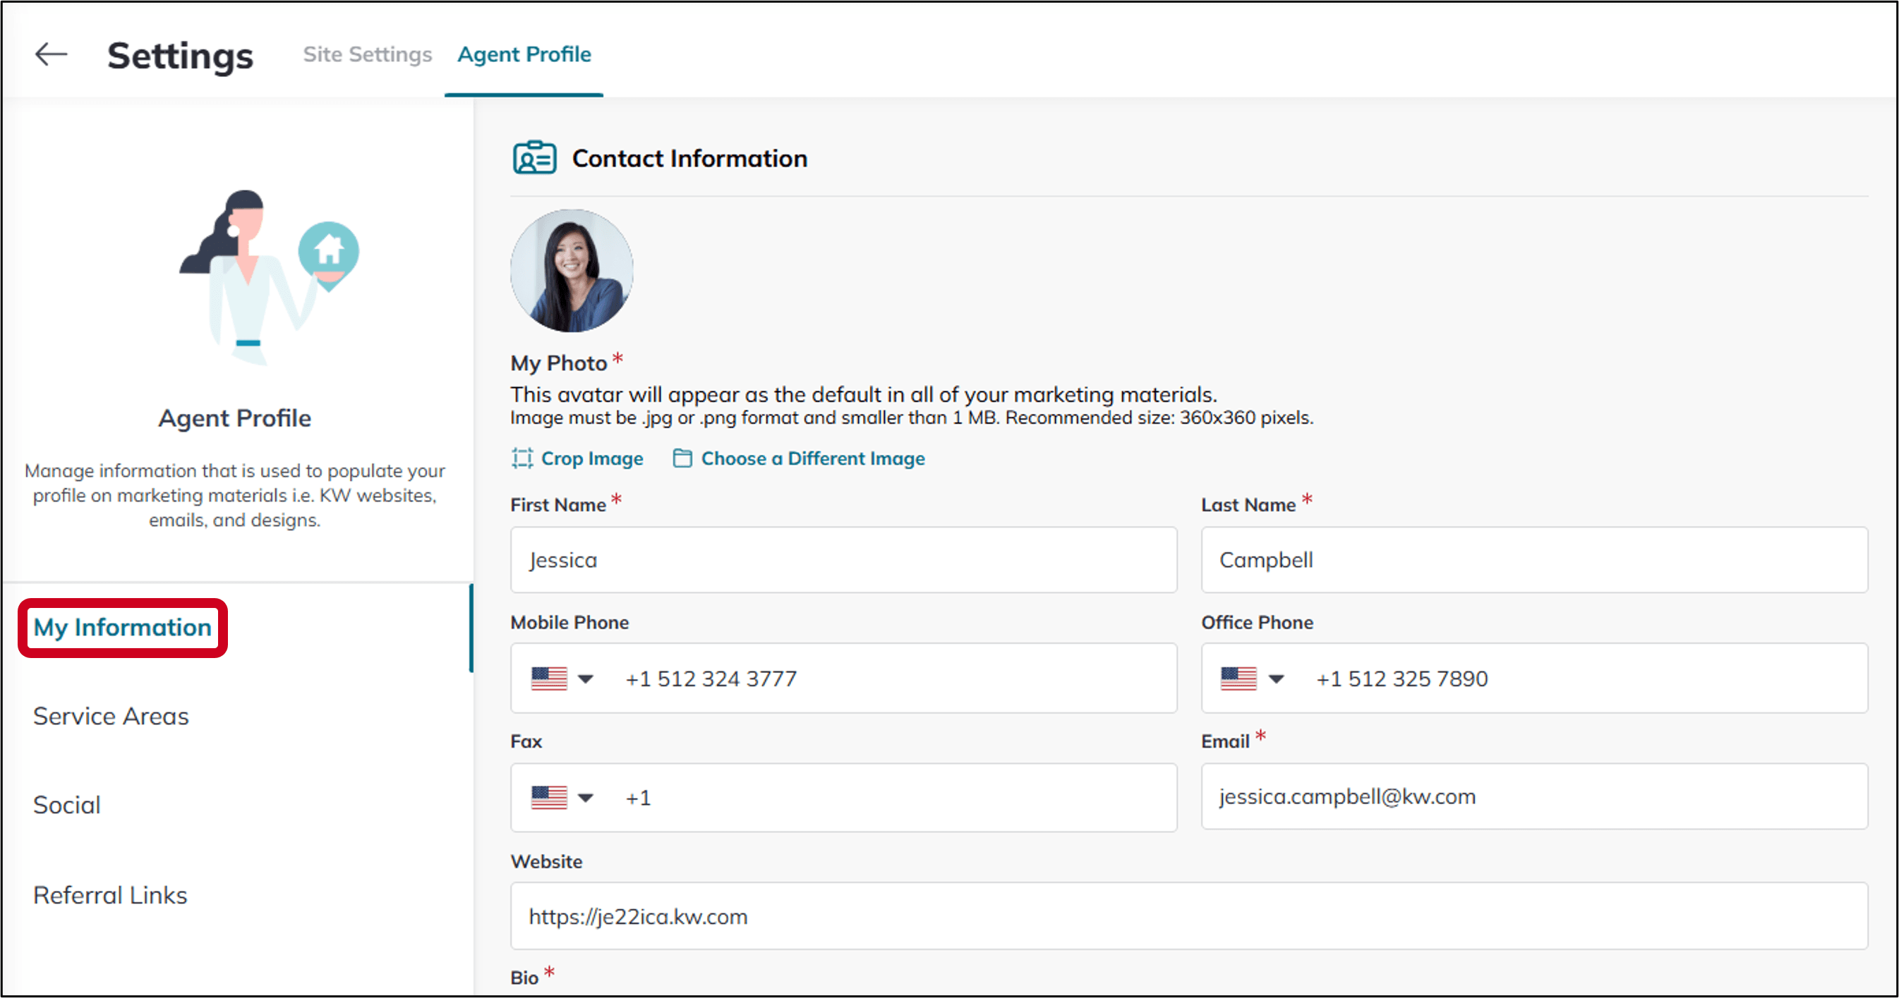Open Fax country code dropdown arrow

tap(586, 798)
